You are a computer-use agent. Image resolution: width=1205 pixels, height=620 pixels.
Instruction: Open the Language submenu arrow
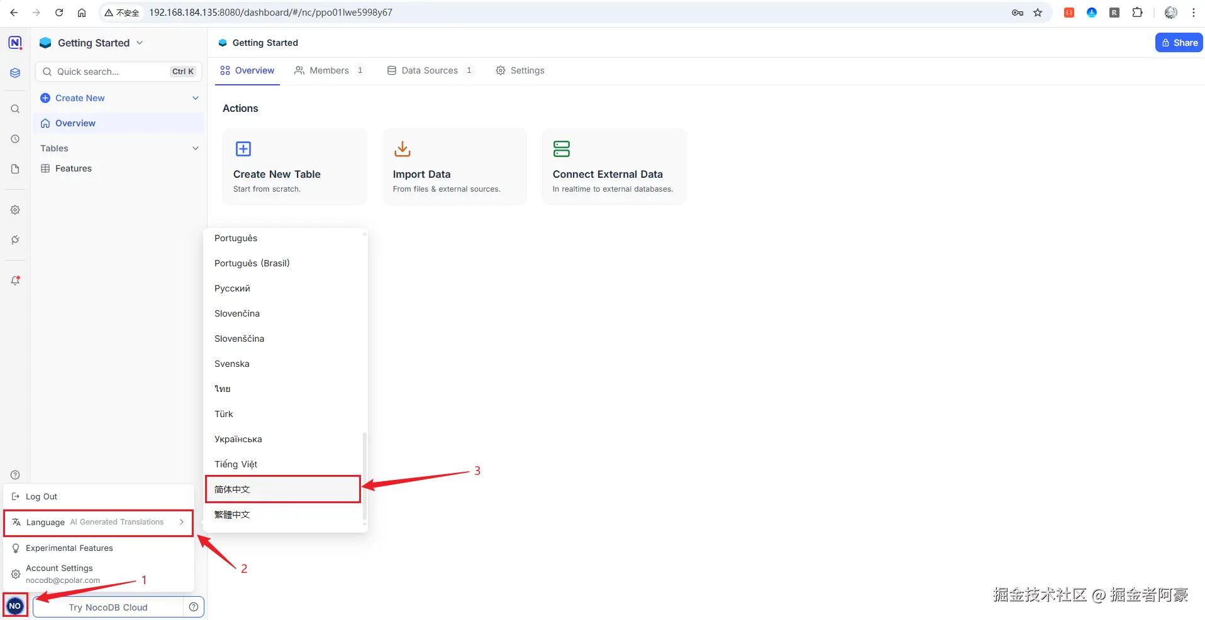click(182, 522)
